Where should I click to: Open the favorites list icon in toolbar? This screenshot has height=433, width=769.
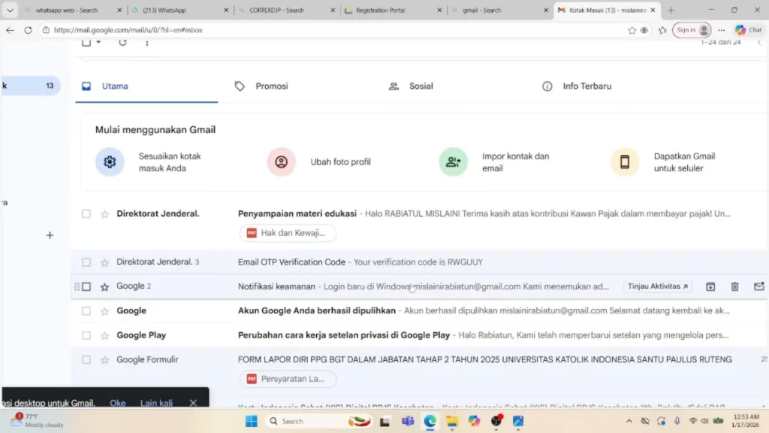pyautogui.click(x=662, y=30)
